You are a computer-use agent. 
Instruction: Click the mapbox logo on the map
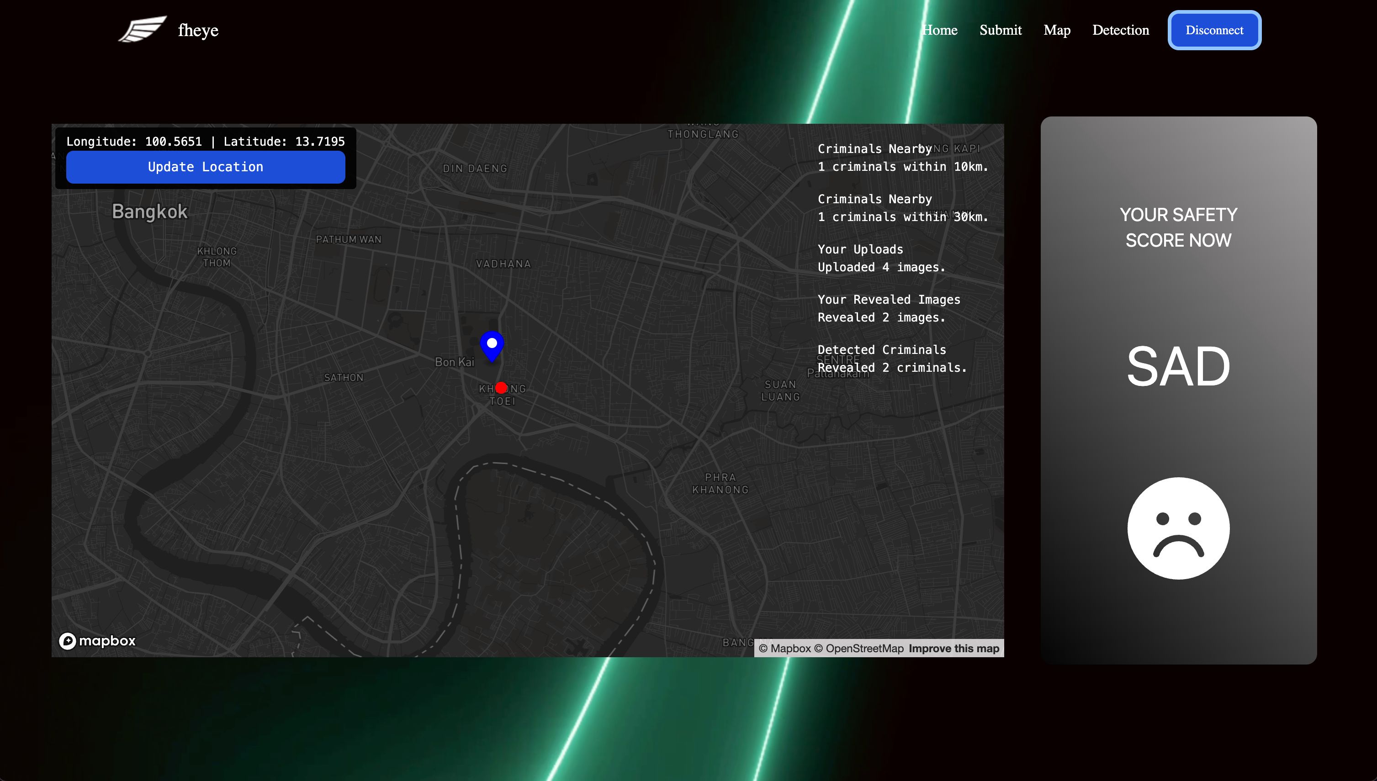[97, 640]
